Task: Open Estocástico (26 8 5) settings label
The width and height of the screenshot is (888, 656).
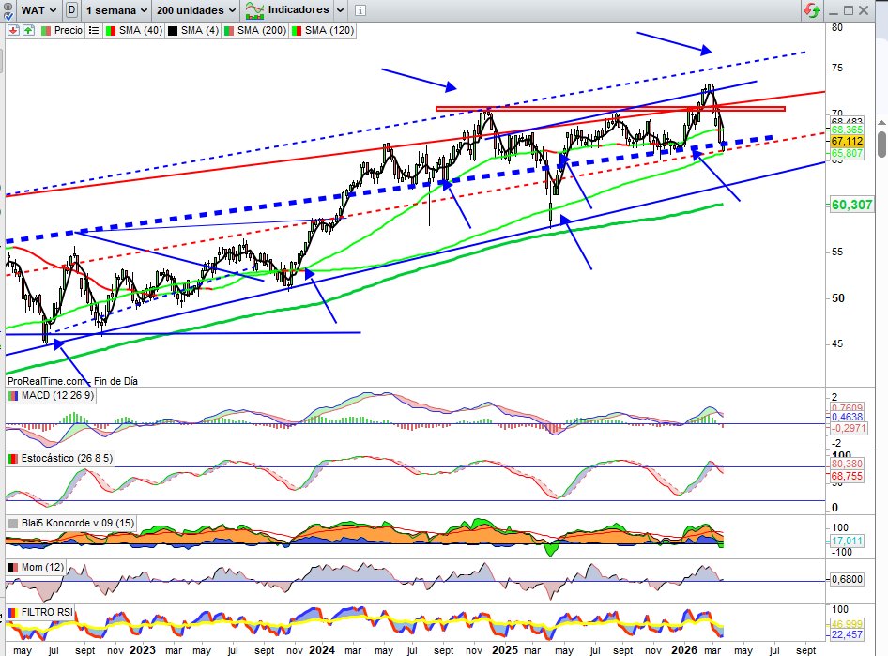Action: click(67, 459)
